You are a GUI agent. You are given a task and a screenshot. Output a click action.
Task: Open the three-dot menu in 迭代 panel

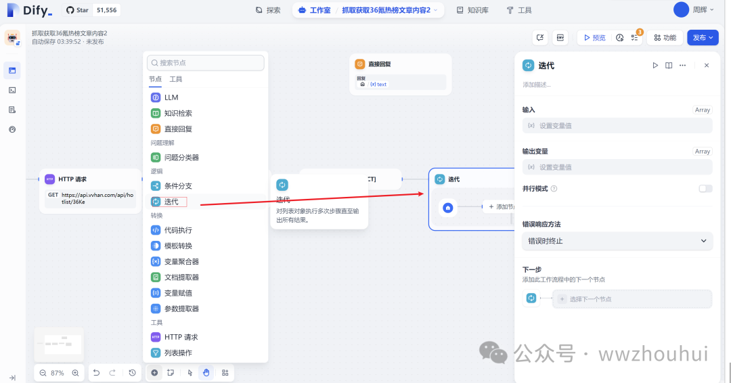682,66
